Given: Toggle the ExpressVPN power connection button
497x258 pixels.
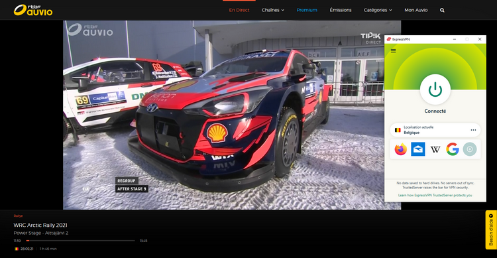Looking at the screenshot, I should click(435, 90).
